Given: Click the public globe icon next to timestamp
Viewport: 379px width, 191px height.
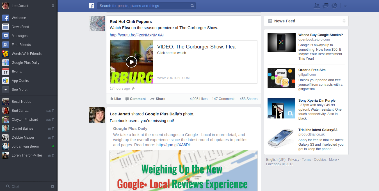Looking at the screenshot, I should tap(133, 88).
